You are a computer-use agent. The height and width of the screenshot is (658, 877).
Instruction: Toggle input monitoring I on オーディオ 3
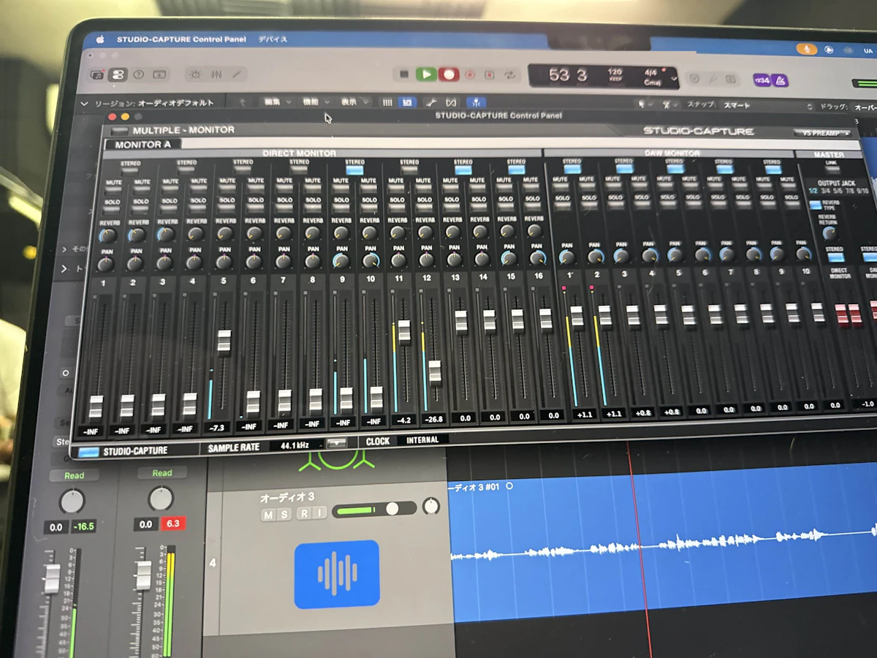[x=319, y=514]
